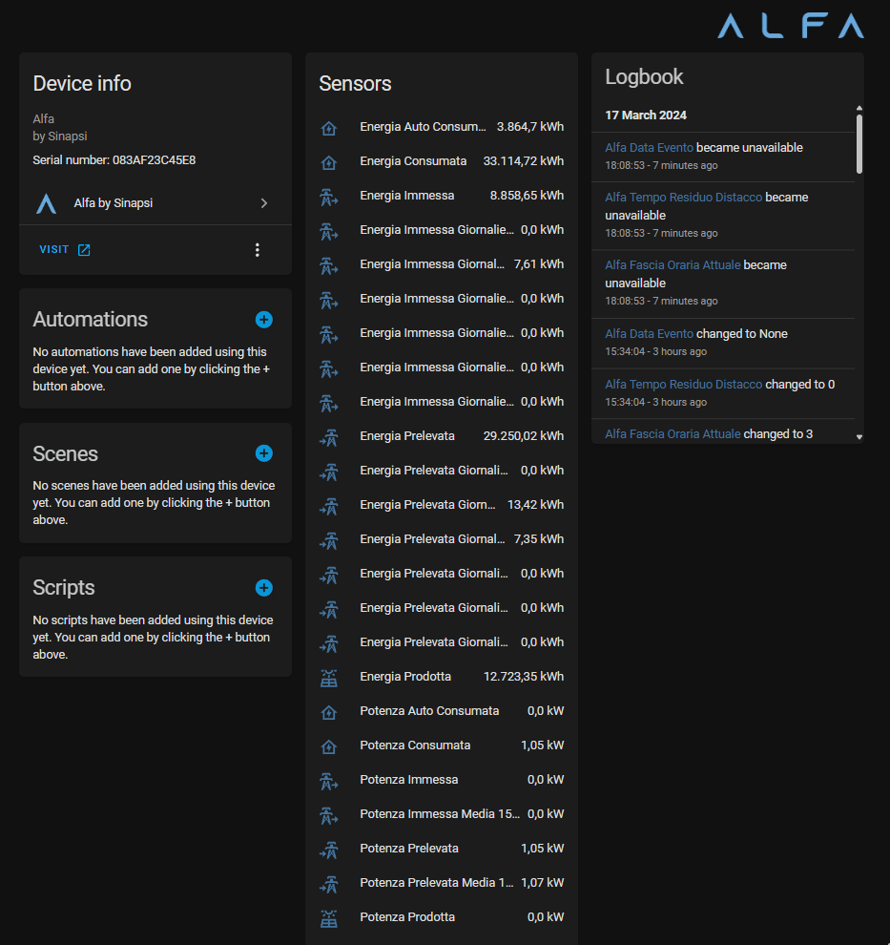The width and height of the screenshot is (890, 945).
Task: Click icon beside Energia Prelevata 13,42 kWh
Action: [x=329, y=506]
